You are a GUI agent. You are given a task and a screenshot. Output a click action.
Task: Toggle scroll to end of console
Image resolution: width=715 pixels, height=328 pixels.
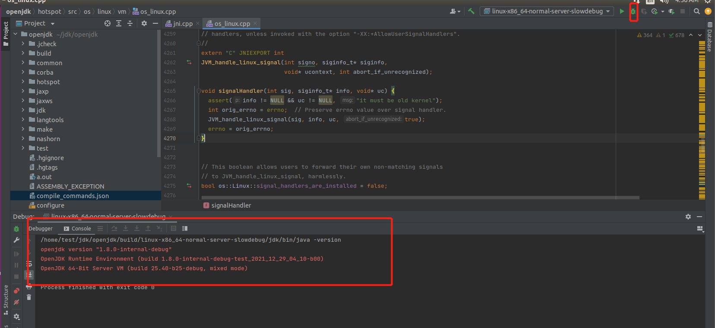tap(29, 274)
